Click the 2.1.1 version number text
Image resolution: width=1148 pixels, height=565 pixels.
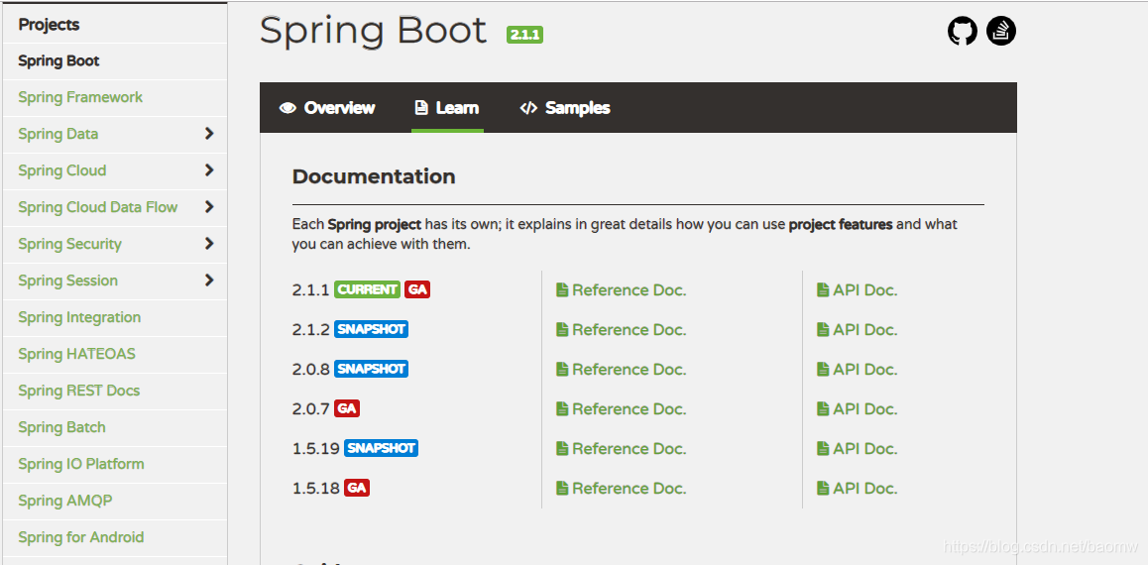(x=311, y=289)
